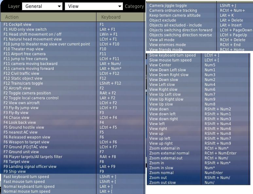Open the General layer dropdown

coord(42,6)
